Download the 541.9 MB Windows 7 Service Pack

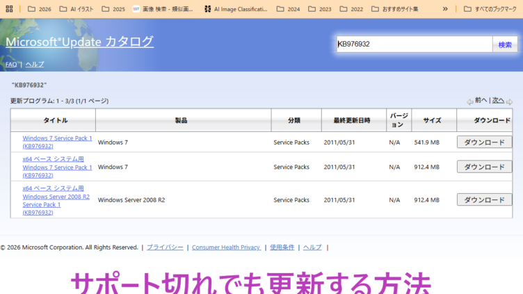coord(484,142)
